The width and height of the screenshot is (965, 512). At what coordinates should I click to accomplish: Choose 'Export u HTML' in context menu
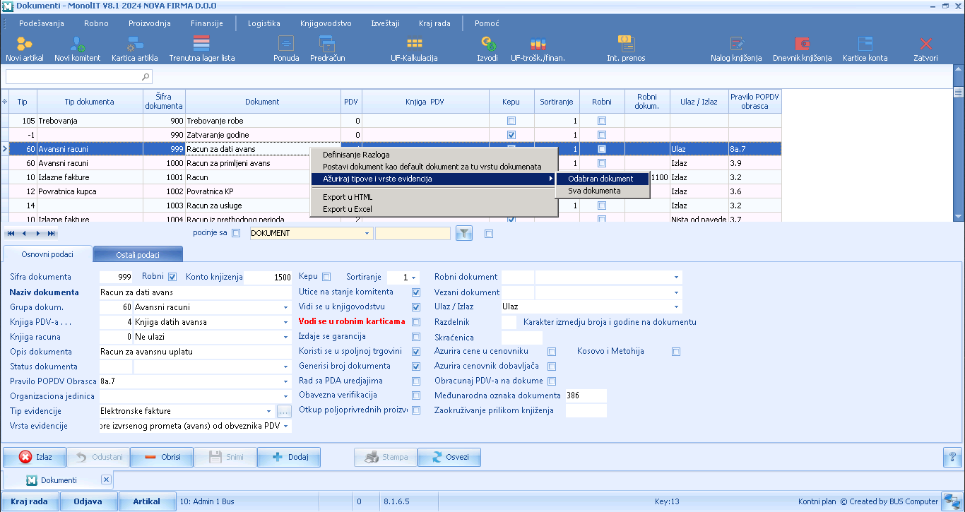[x=434, y=197]
